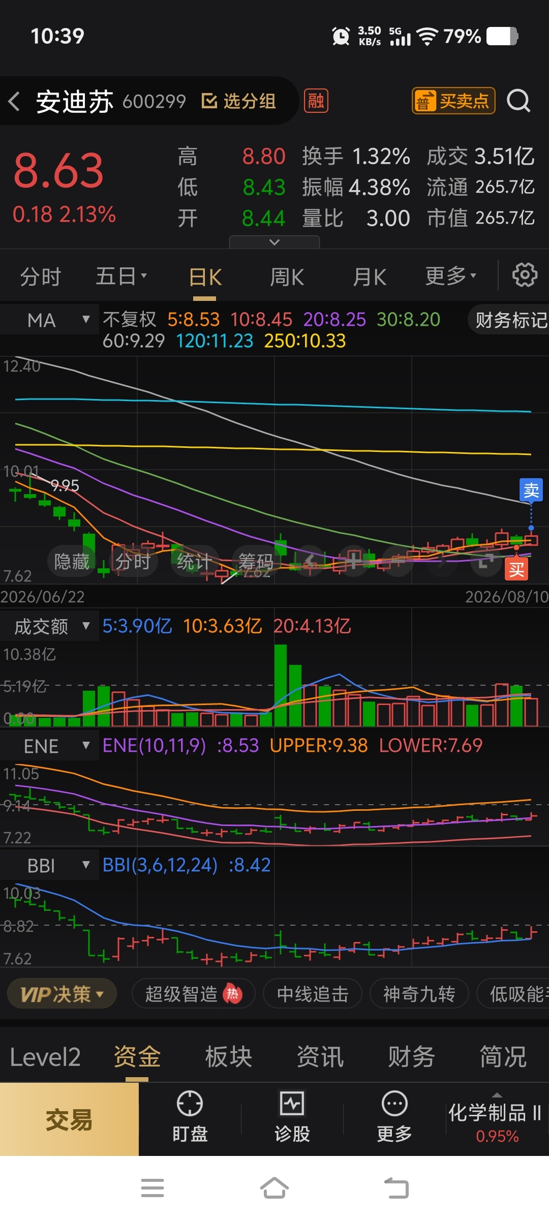The width and height of the screenshot is (549, 1220).
Task: Open the 更多 periods dropdown
Action: click(451, 276)
